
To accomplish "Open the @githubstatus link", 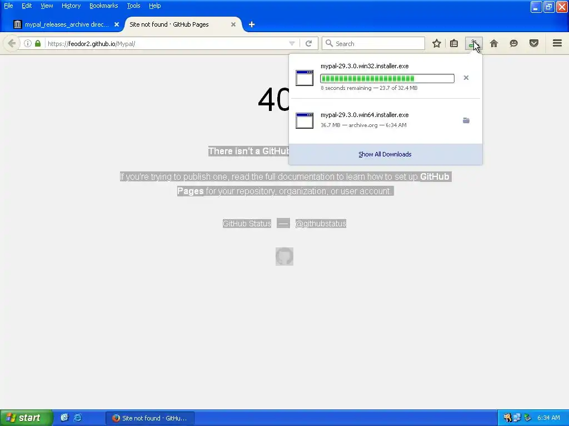I will tap(321, 224).
